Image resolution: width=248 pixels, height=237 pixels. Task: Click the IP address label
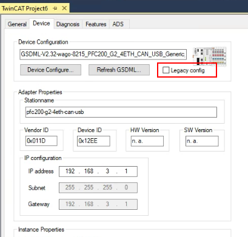pyautogui.click(x=41, y=172)
